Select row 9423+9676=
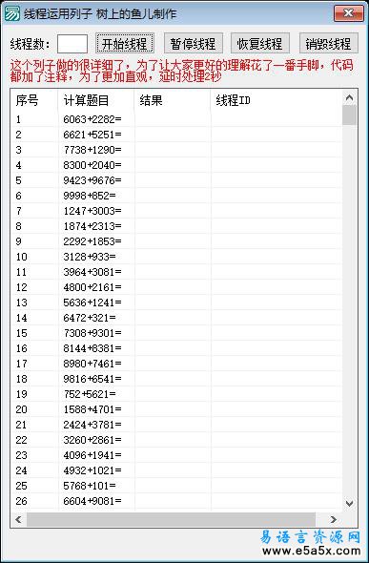The image size is (369, 563). point(176,180)
